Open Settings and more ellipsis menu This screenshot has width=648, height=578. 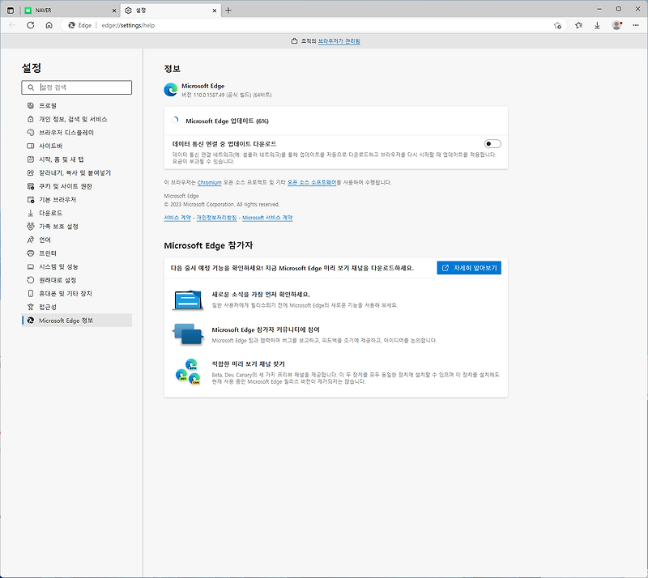636,25
